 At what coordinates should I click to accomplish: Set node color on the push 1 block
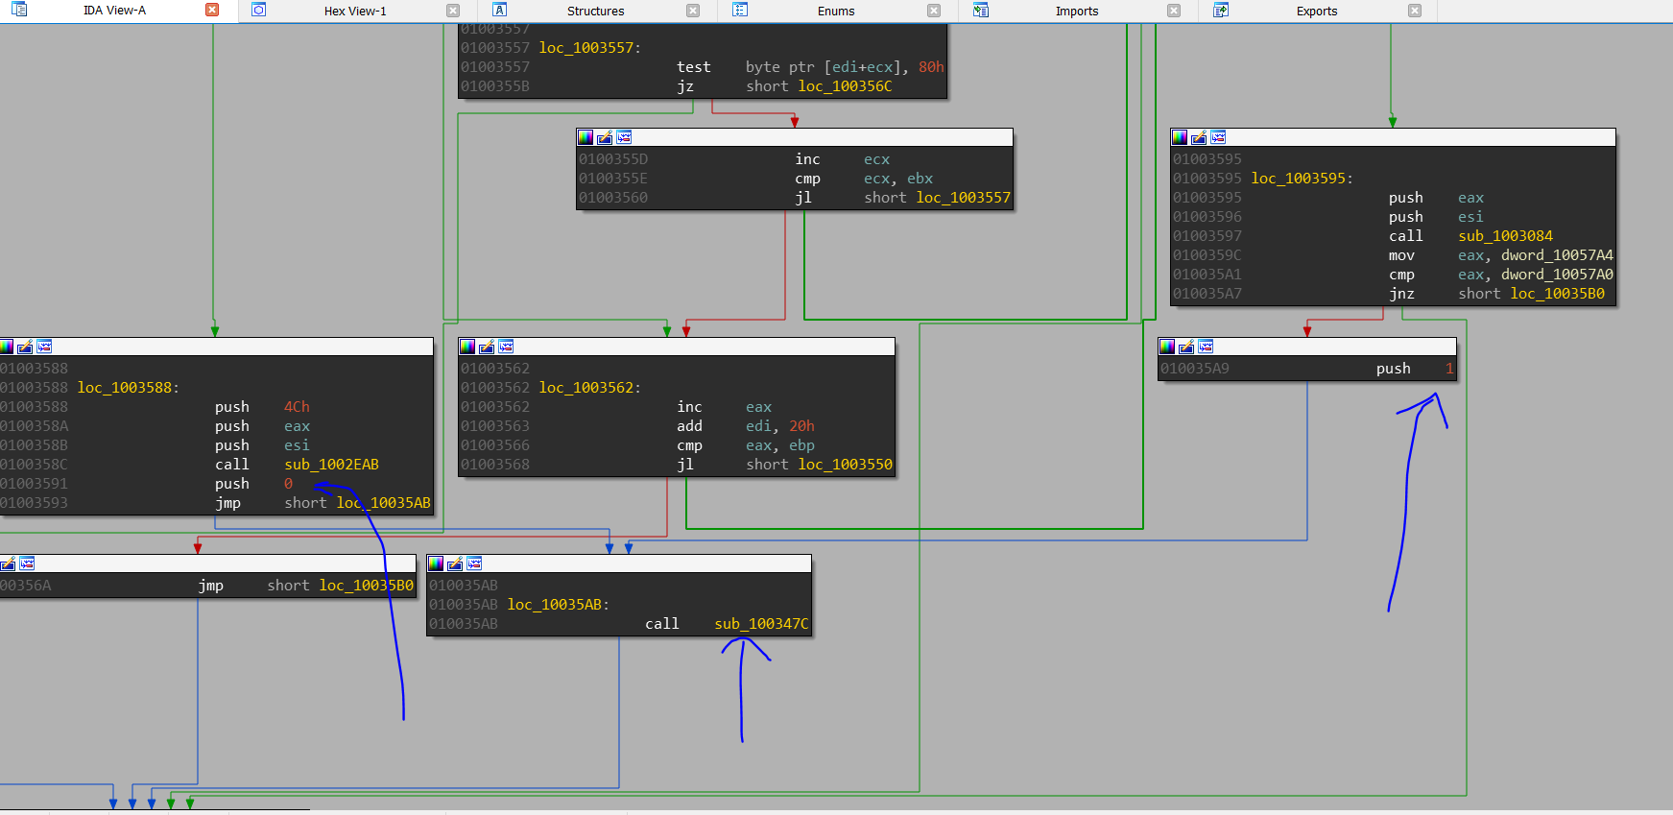(1167, 347)
